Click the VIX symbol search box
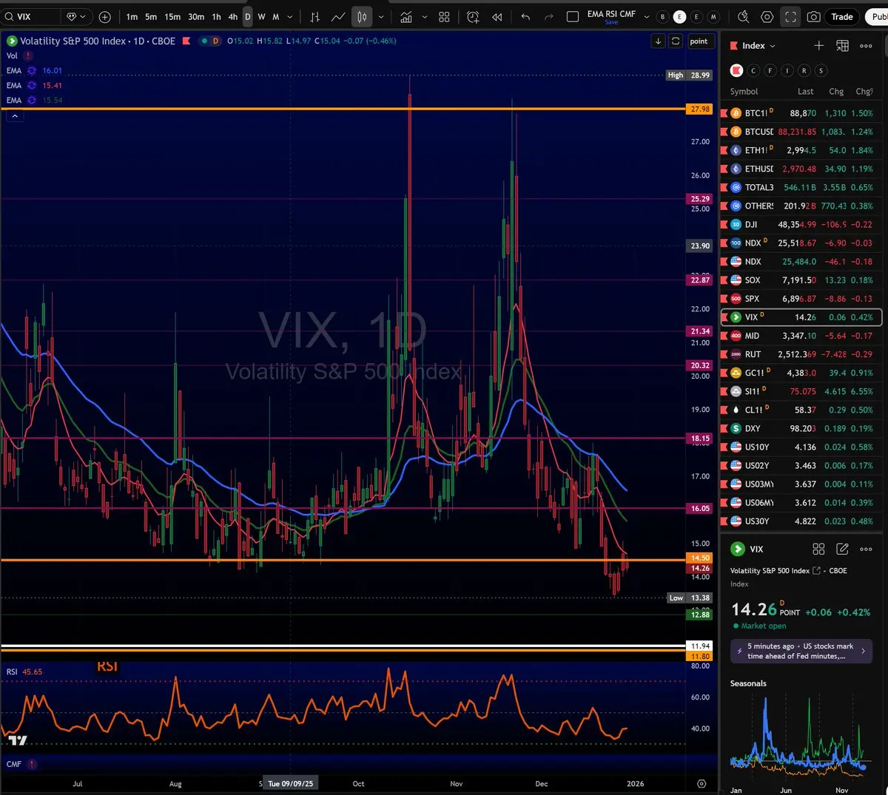 pos(31,16)
